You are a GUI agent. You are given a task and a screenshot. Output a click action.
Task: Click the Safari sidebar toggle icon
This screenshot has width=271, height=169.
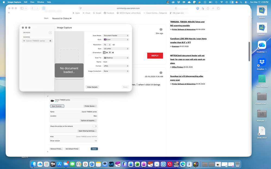[x=22, y=8]
